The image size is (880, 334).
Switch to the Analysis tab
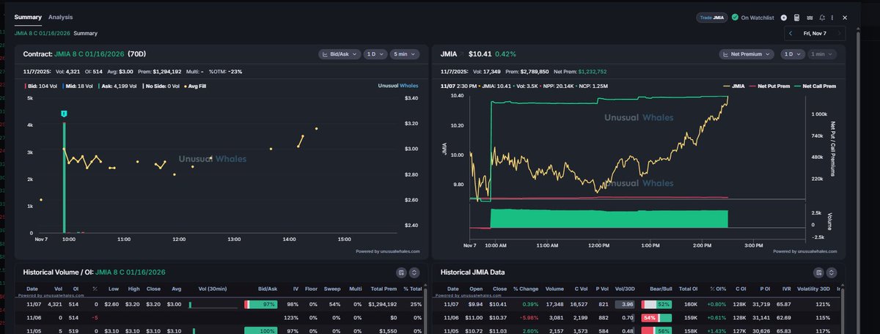[x=60, y=17]
